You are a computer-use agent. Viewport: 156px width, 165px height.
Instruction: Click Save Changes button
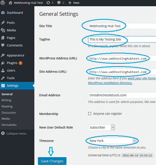pyautogui.click(x=52, y=161)
